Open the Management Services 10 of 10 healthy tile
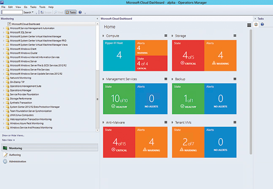 pos(119,99)
